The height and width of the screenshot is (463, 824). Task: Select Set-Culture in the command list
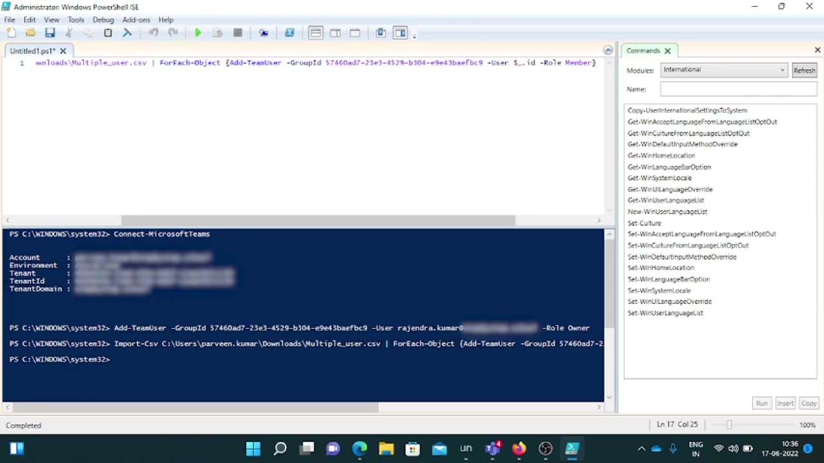point(644,223)
